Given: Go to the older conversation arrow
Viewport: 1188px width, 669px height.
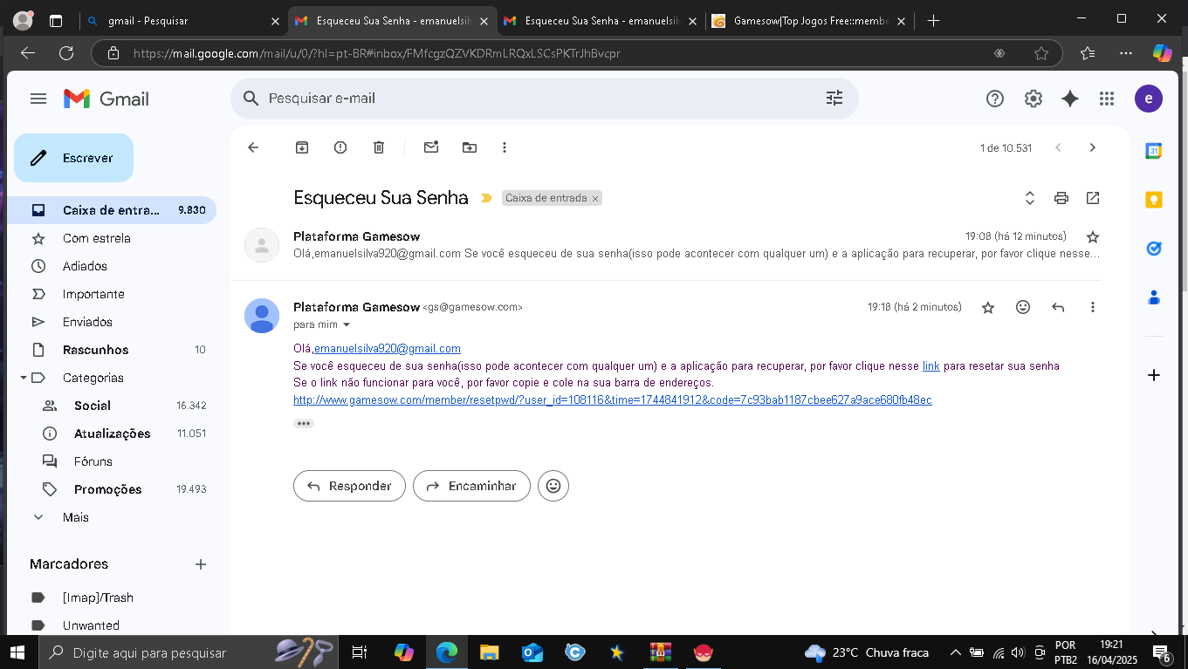Looking at the screenshot, I should [1093, 147].
